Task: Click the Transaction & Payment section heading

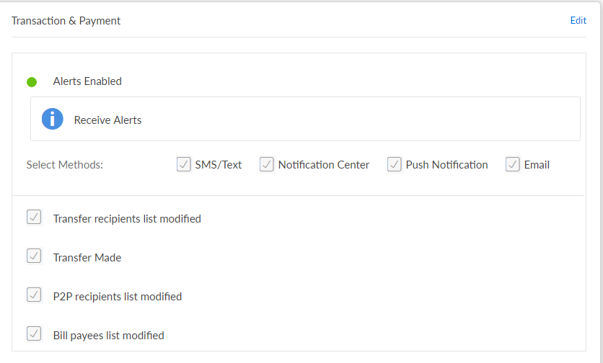Action: point(66,21)
